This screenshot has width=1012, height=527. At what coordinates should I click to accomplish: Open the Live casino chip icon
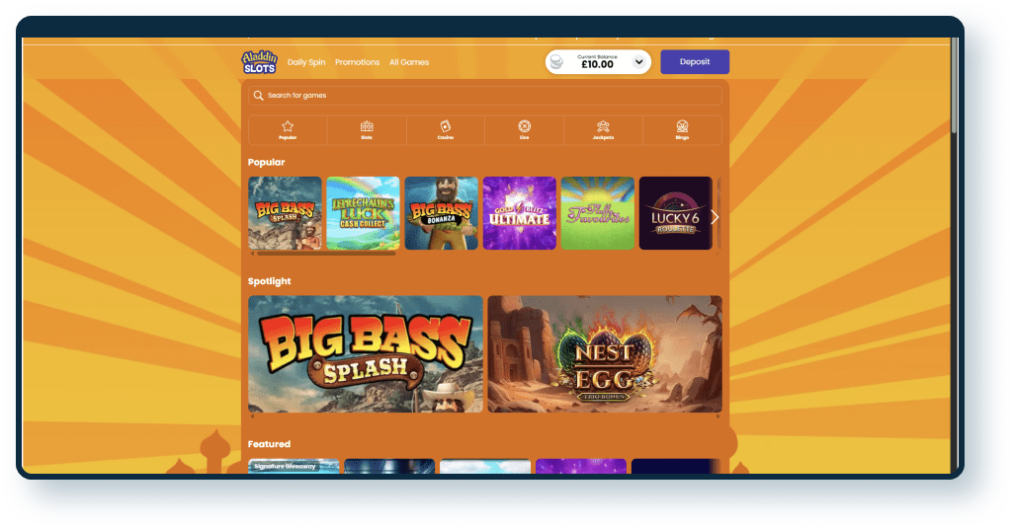[x=524, y=129]
